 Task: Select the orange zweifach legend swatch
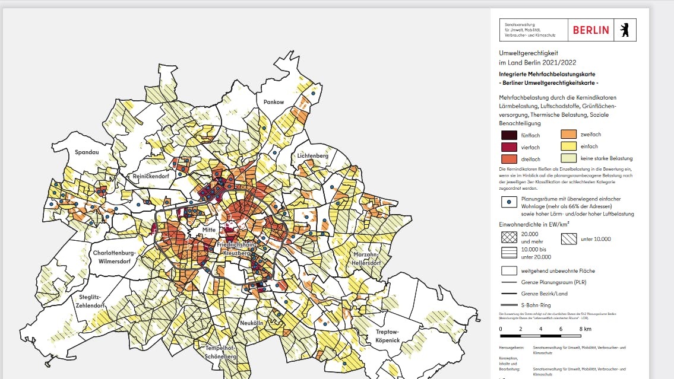coord(569,135)
